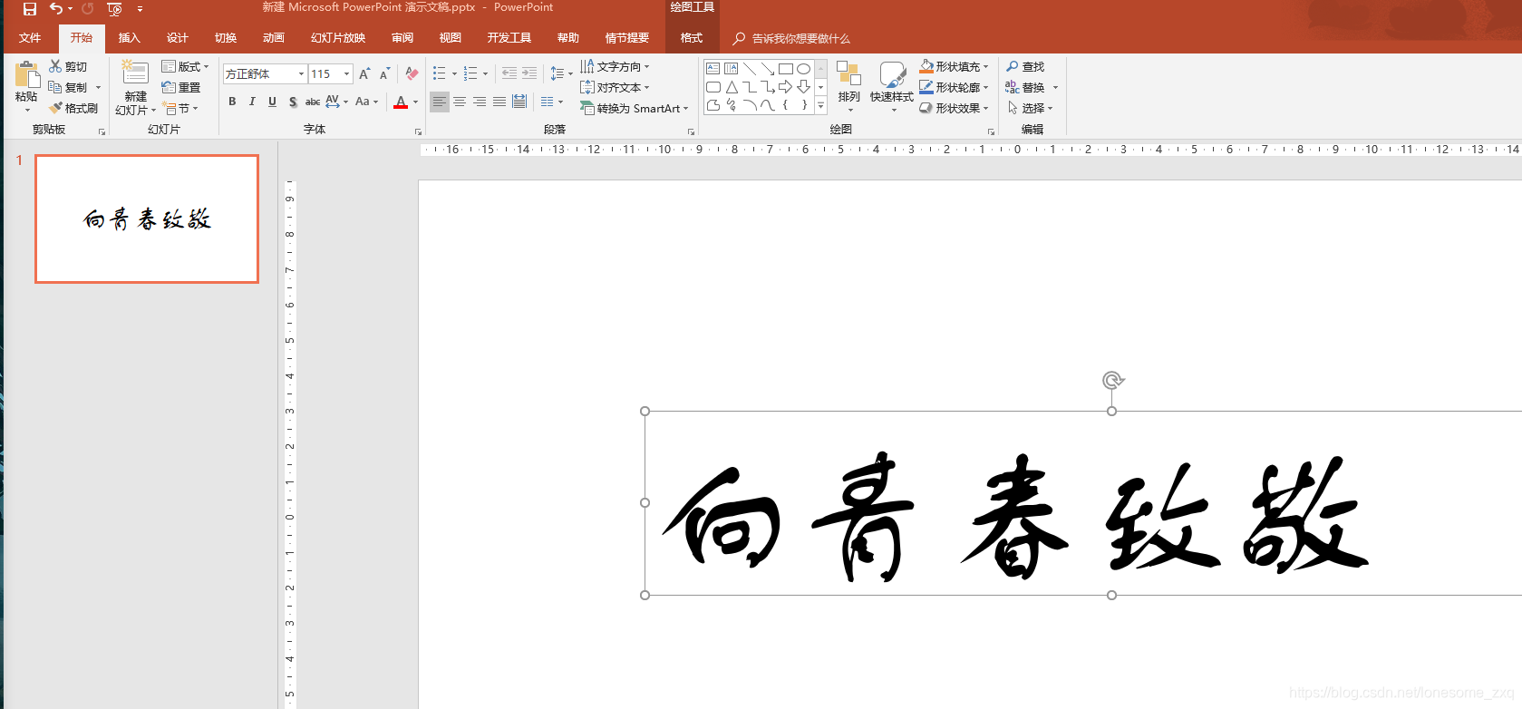The image size is (1522, 709).
Task: Open the font size dropdown arrow
Action: pos(346,73)
